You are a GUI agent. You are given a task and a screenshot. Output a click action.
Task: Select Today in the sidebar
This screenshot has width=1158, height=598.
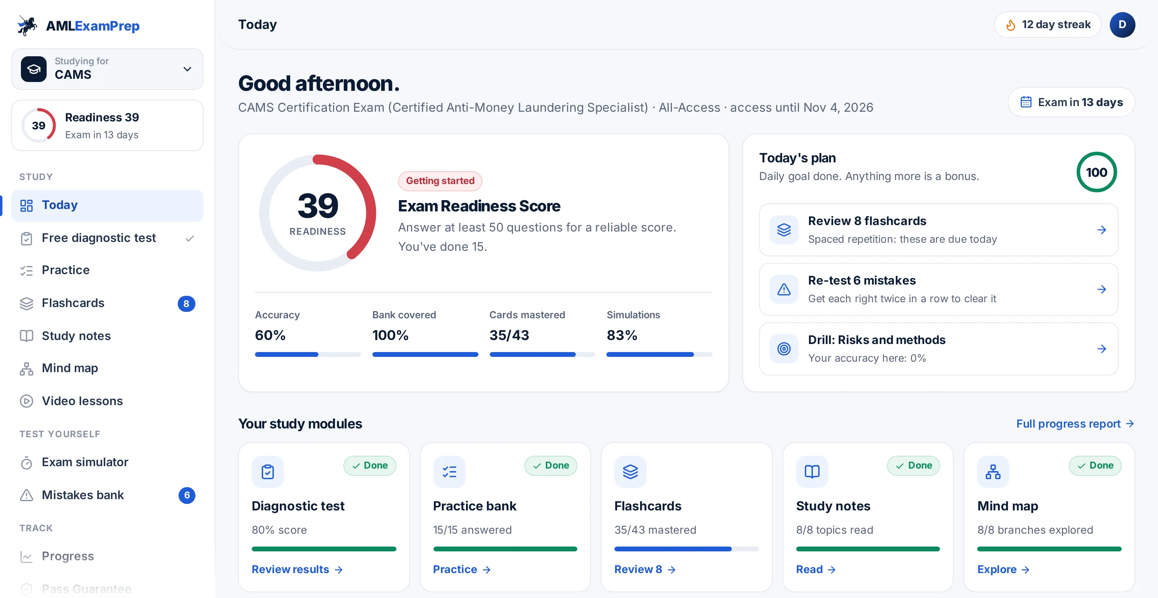107,205
